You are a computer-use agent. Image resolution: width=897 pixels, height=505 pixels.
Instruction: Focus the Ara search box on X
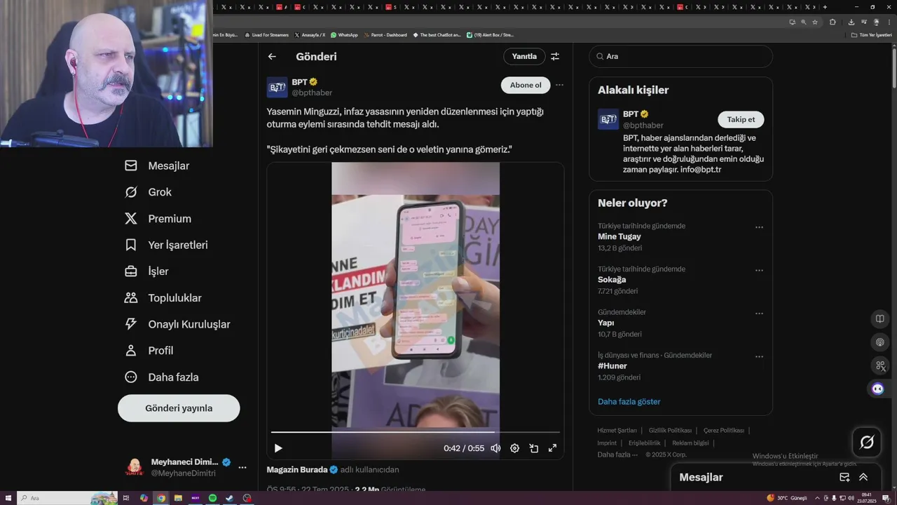[680, 56]
